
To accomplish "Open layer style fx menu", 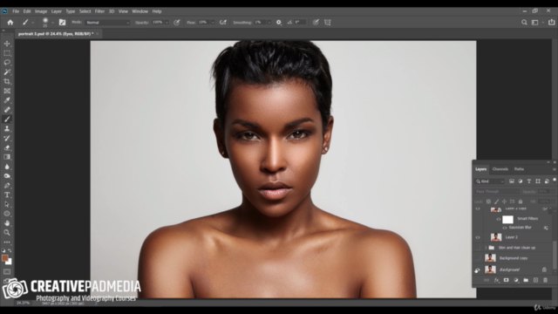I will coord(496,280).
